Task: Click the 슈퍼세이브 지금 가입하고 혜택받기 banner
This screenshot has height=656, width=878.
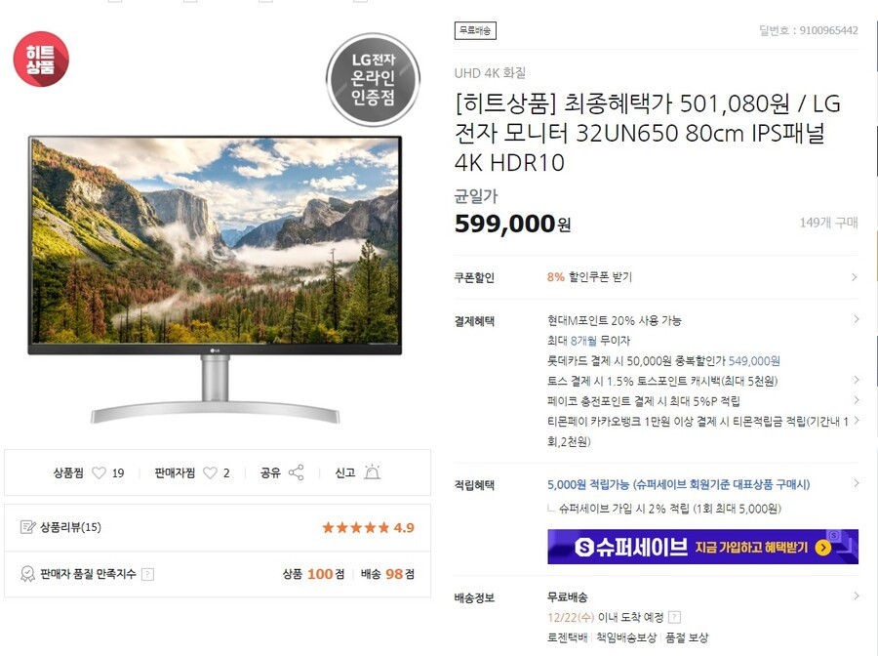Action: tap(702, 547)
